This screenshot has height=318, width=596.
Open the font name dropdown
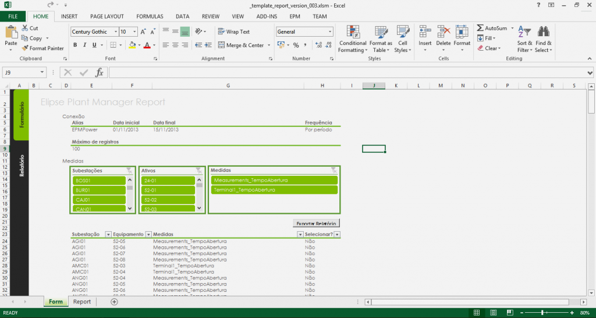tap(115, 32)
